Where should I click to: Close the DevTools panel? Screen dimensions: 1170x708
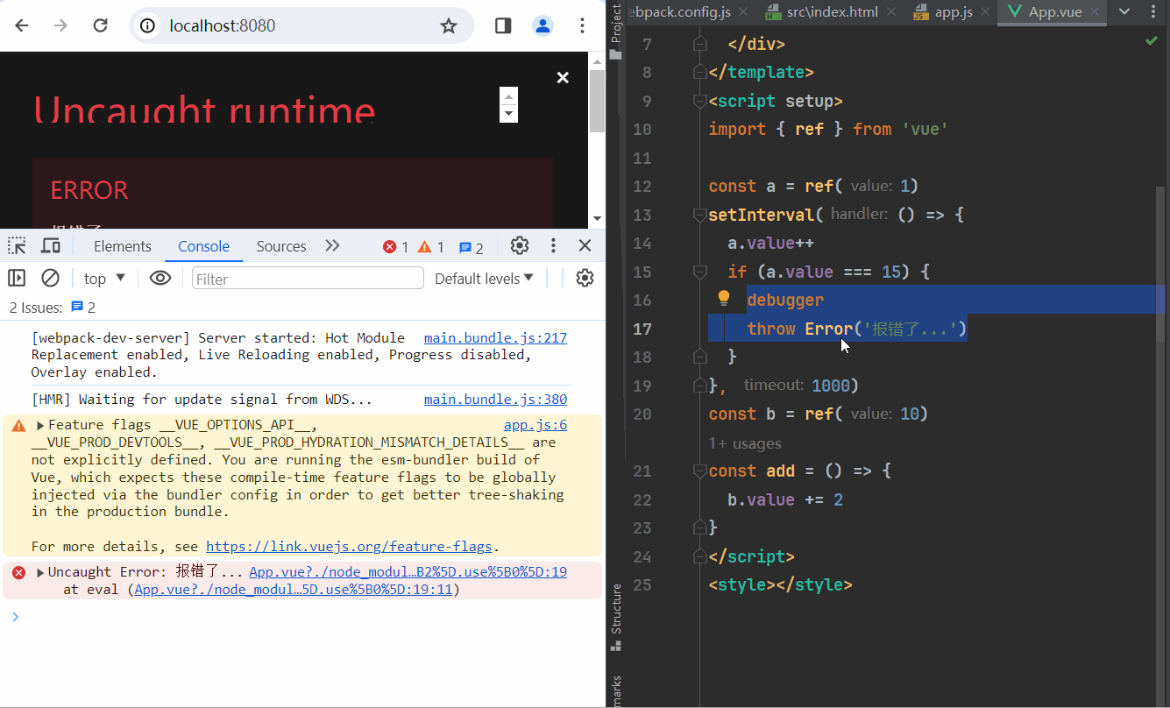tap(585, 245)
